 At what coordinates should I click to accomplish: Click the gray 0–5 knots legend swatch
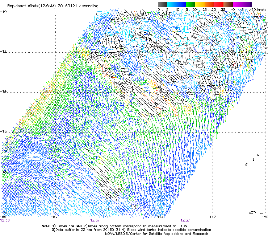[x=162, y=4]
